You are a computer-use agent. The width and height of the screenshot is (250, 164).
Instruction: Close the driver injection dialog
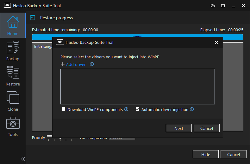(216, 43)
